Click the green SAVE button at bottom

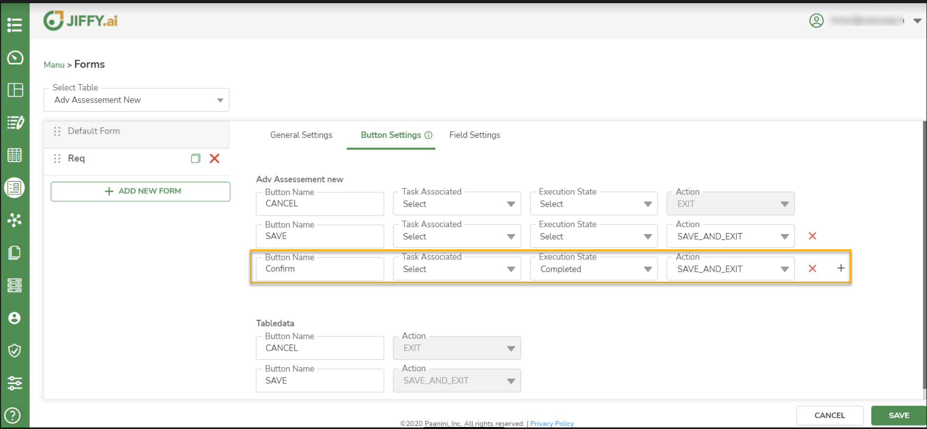[x=898, y=415]
